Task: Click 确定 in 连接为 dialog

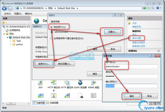Action: pyautogui.click(x=95, y=49)
